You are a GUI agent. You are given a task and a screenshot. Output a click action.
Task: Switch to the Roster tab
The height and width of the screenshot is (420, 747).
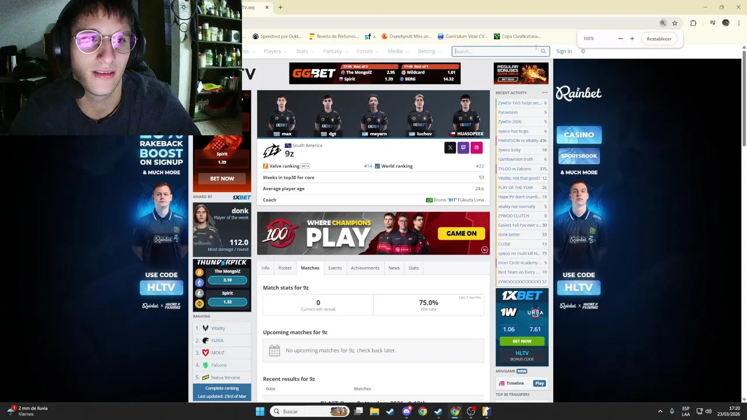pos(285,268)
